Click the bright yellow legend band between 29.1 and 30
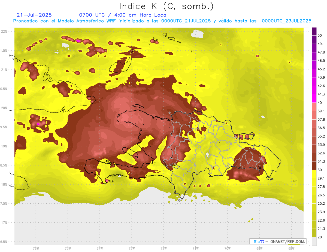Viewport: 327px width, 252px height. [314, 174]
